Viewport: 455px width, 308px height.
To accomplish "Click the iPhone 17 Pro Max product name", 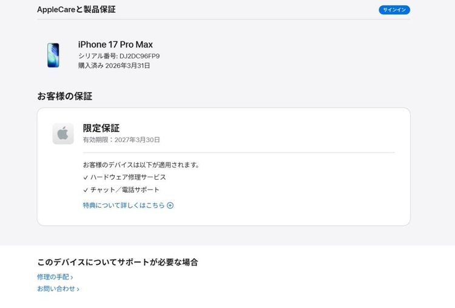I will 115,44.
